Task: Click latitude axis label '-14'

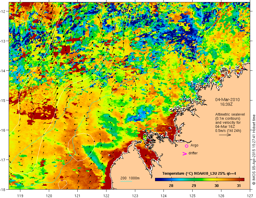Action: tap(3, 71)
